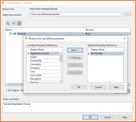Select Checked By in available properties
This screenshot has width=136, height=122.
tap(45, 61)
